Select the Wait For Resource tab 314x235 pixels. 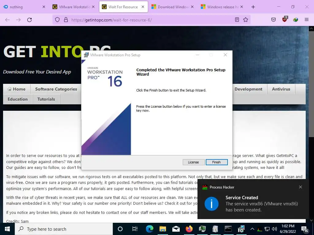pos(123,7)
